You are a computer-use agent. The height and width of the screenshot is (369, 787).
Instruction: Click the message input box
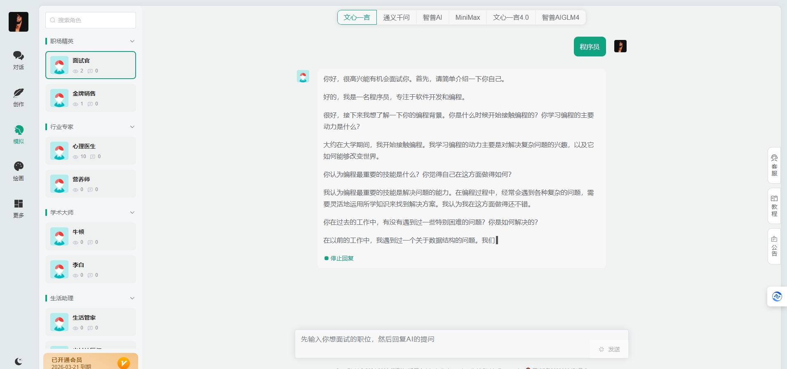click(462, 343)
